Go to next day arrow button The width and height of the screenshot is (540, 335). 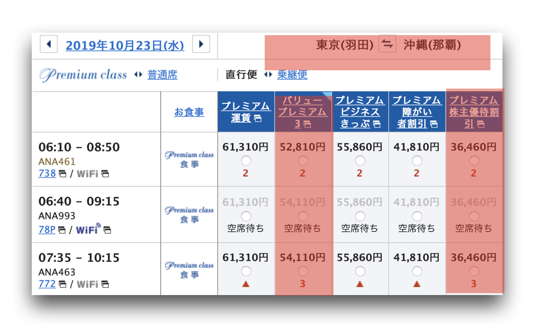(201, 44)
